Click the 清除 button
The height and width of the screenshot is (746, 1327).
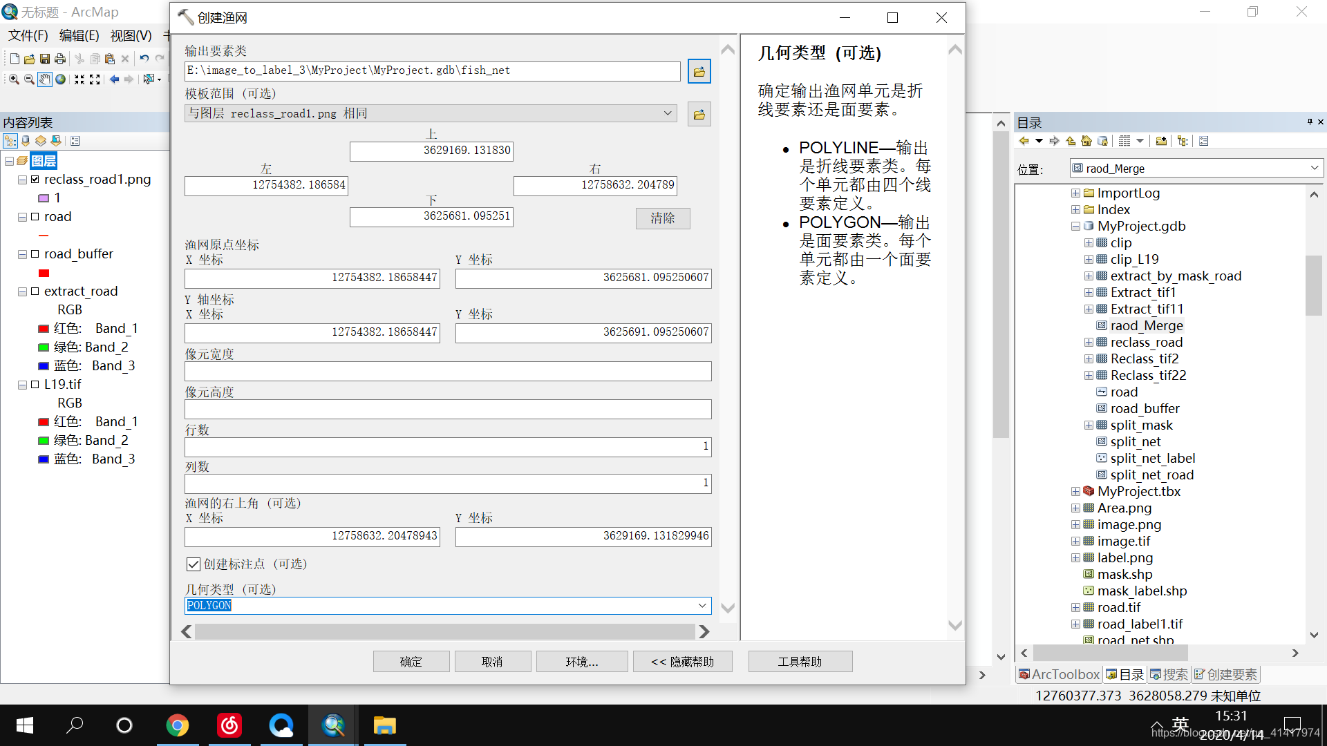coord(662,218)
